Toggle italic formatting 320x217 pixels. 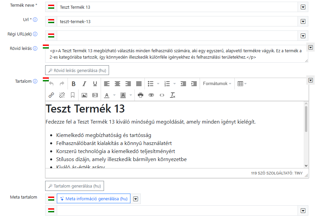click(x=84, y=84)
